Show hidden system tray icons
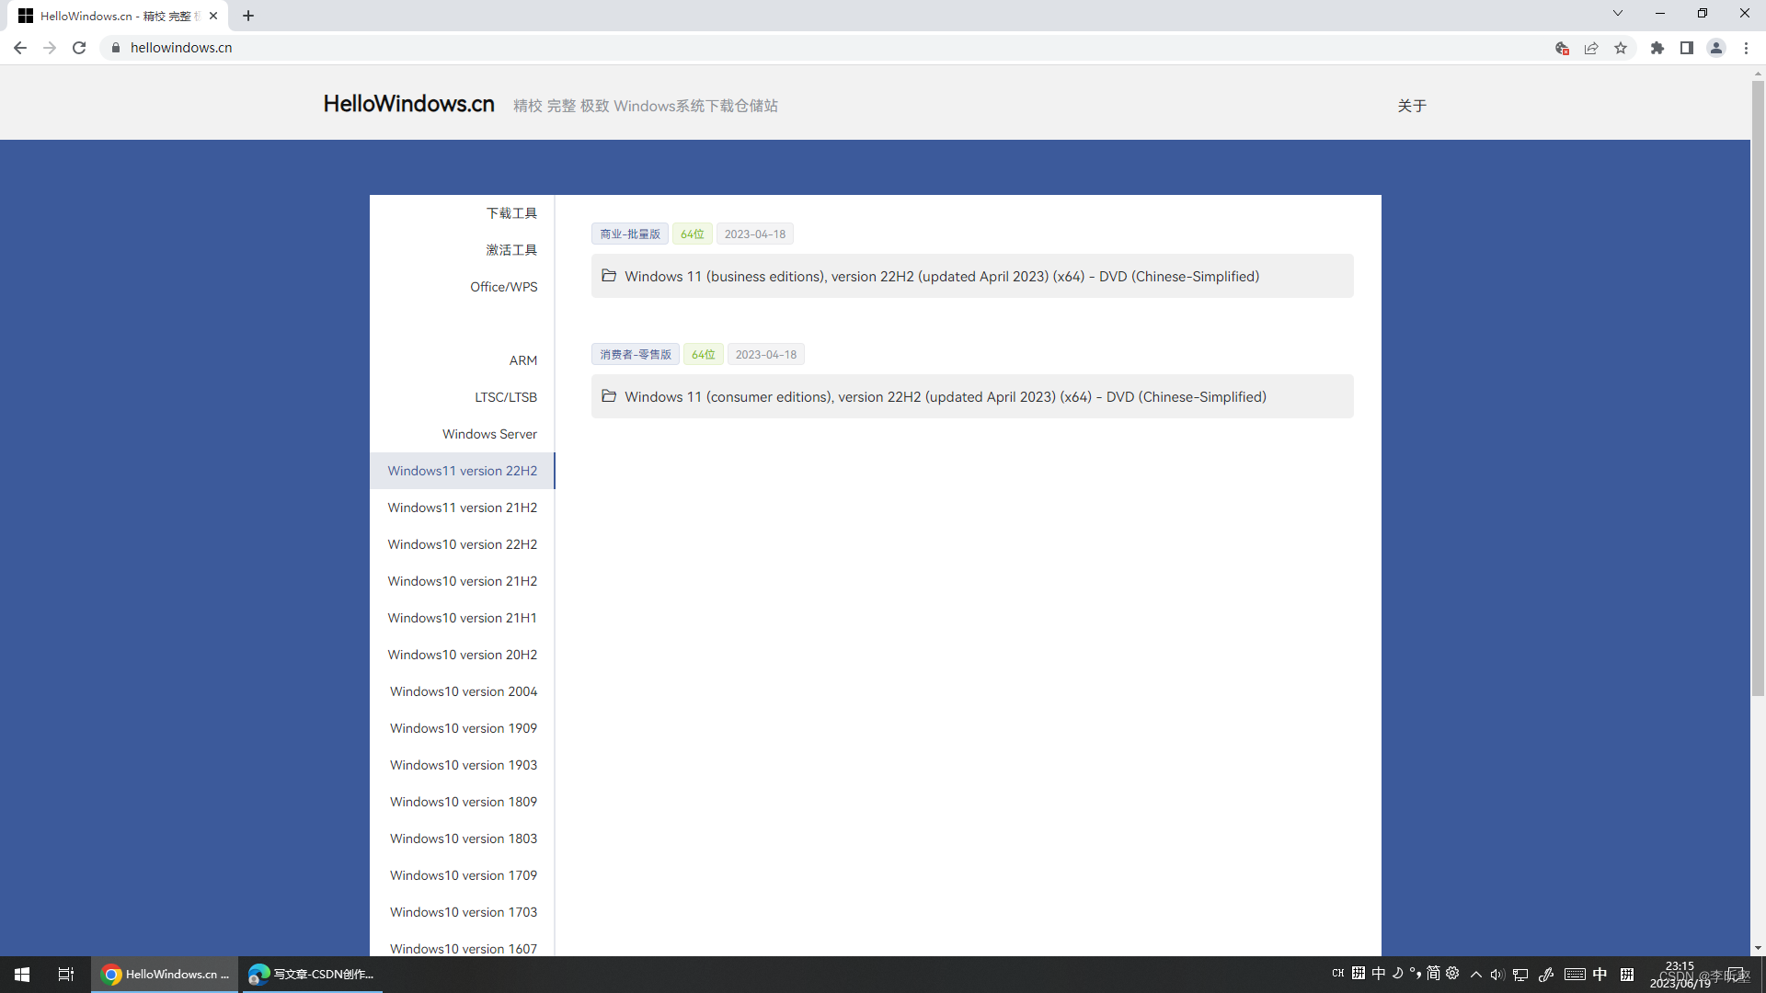 [1476, 974]
